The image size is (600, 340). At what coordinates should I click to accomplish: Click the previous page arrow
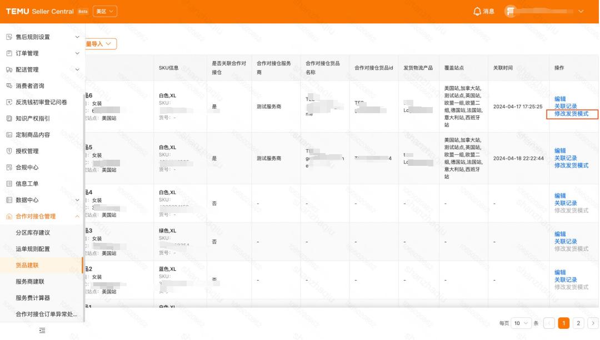click(549, 323)
